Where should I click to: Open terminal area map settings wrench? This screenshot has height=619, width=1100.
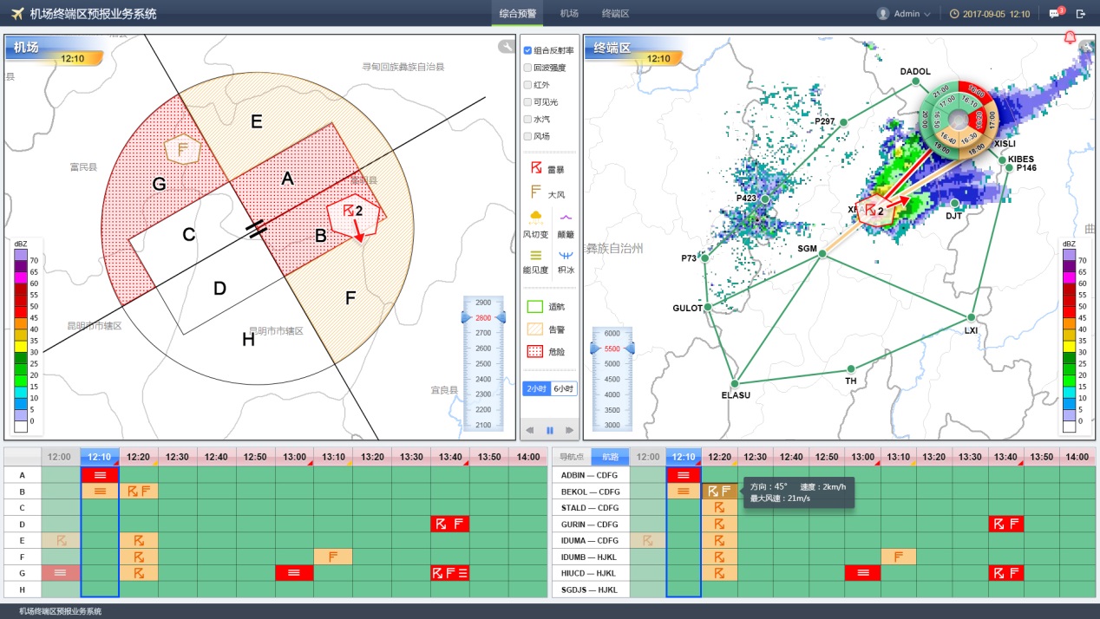[1087, 46]
